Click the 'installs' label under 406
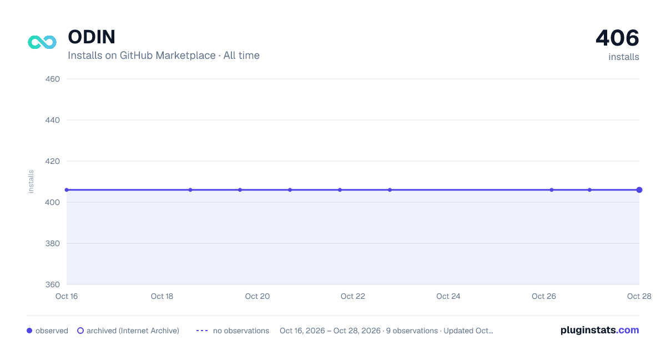This screenshot has width=666, height=350. [624, 57]
